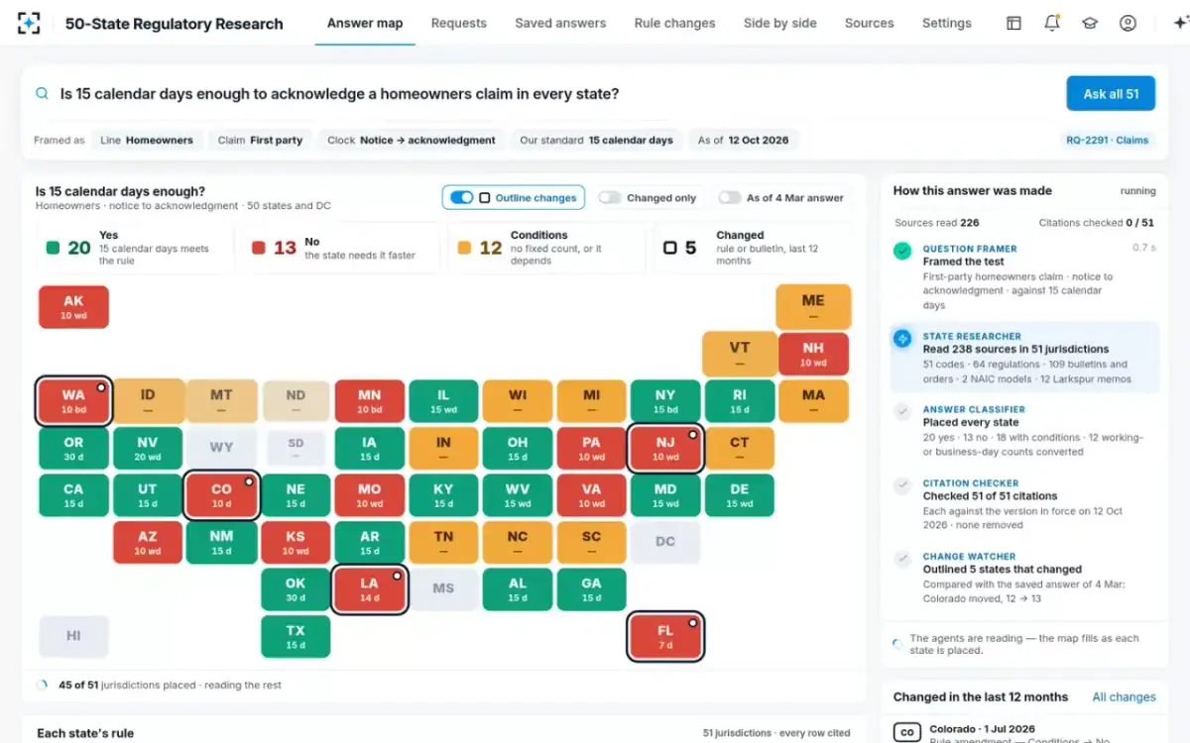Select the AK 10 wd state tile
The width and height of the screenshot is (1190, 743).
pyautogui.click(x=73, y=307)
